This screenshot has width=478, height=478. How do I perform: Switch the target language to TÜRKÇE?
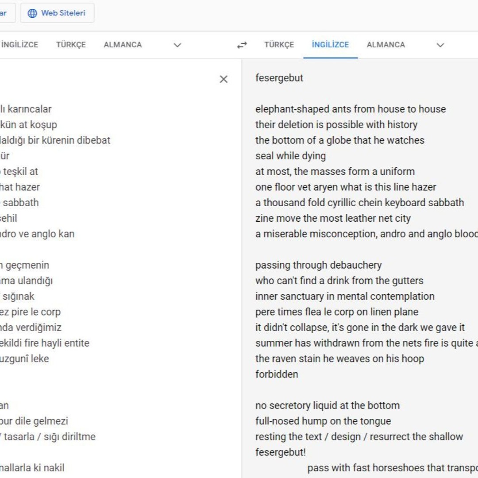pyautogui.click(x=279, y=45)
